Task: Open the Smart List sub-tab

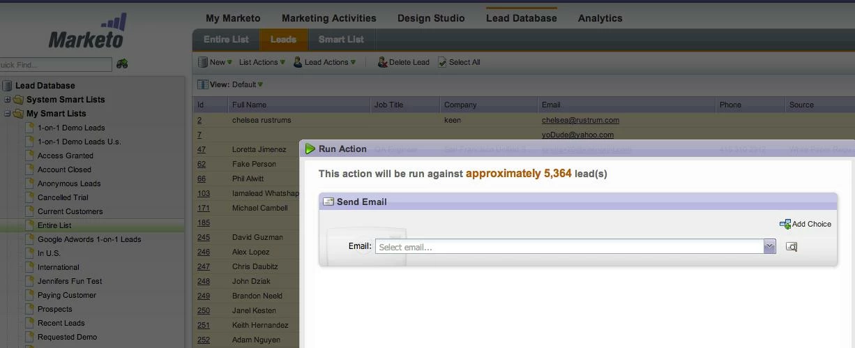Action: 341,40
